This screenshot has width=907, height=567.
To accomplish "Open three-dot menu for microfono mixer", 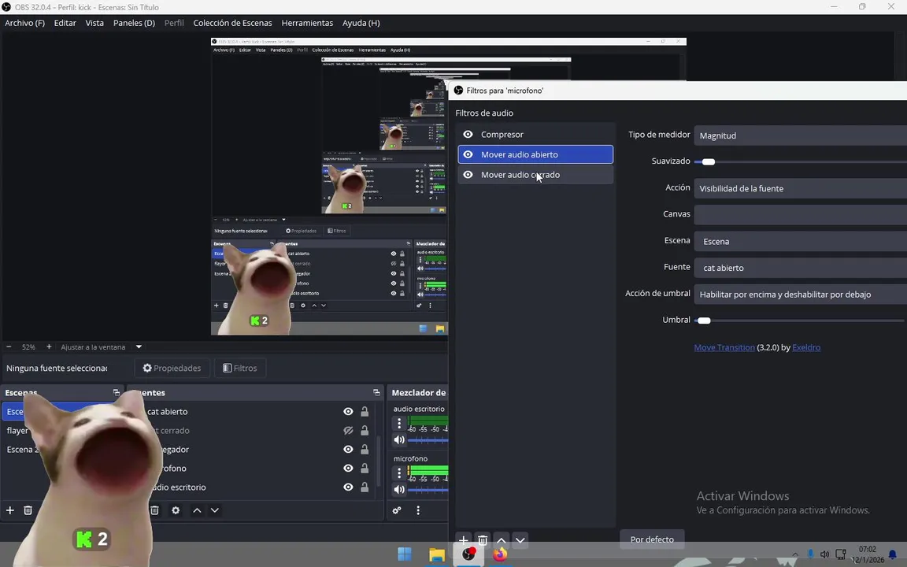I will [x=399, y=472].
